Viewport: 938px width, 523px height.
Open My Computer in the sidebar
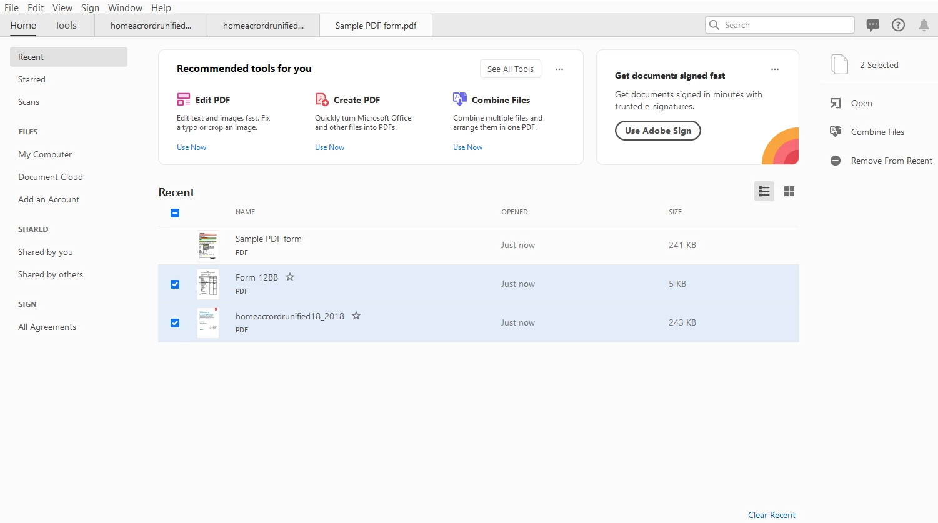[x=45, y=154]
